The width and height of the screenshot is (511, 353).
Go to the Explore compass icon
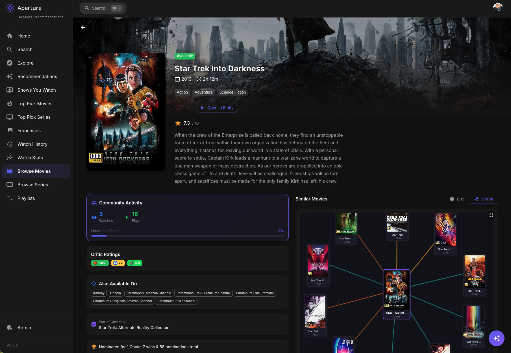(x=10, y=63)
